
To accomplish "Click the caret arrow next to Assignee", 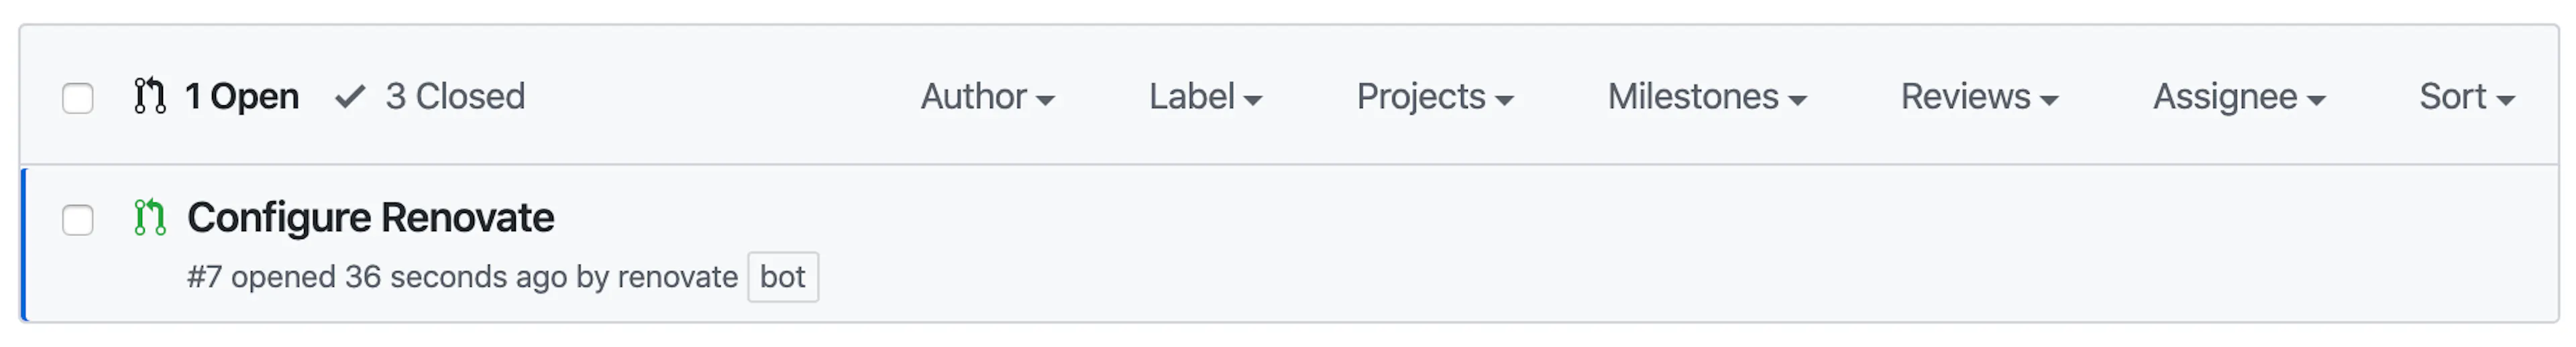I will click(x=2316, y=100).
